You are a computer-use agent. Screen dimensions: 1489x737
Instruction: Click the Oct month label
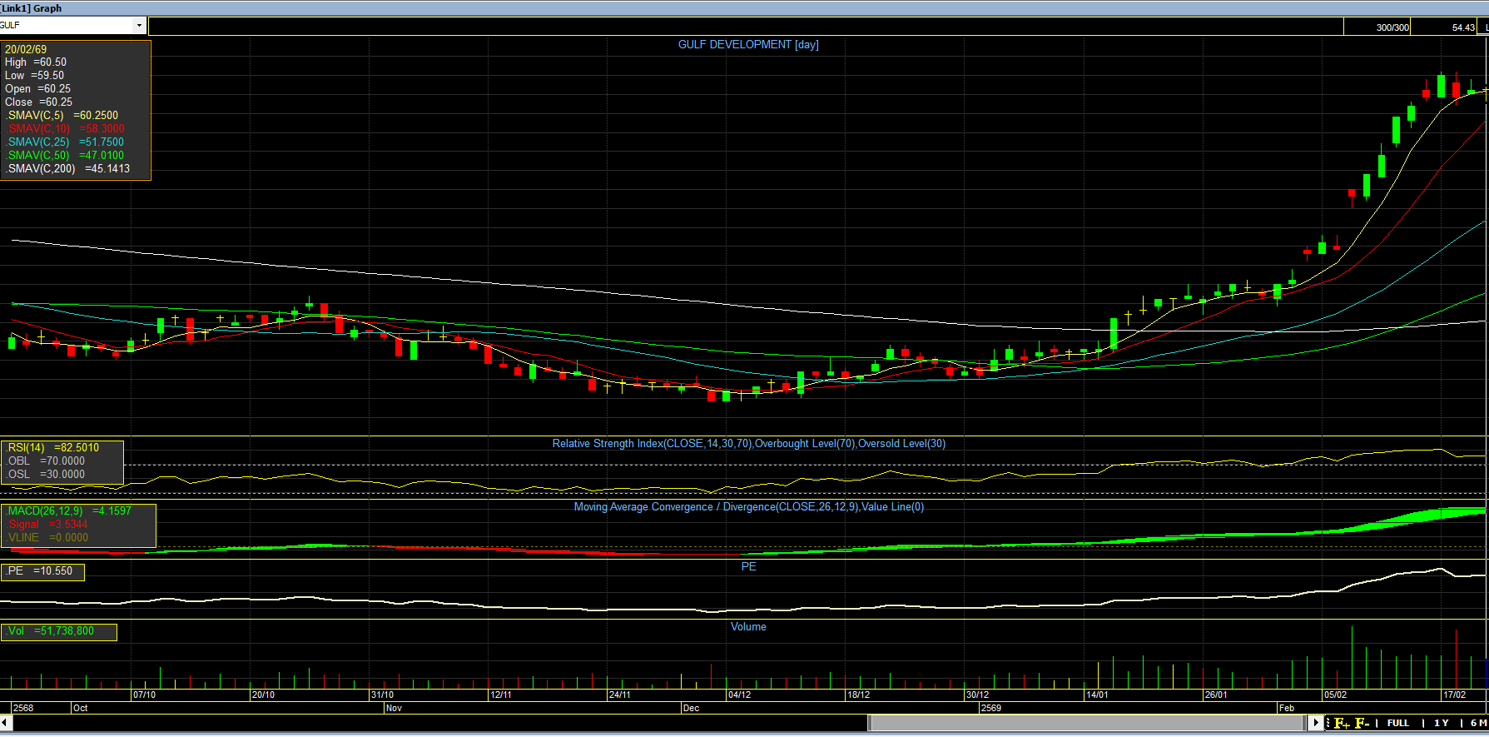pyautogui.click(x=81, y=708)
